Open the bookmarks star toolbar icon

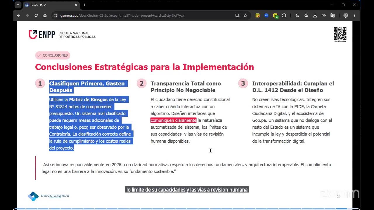[306, 15]
